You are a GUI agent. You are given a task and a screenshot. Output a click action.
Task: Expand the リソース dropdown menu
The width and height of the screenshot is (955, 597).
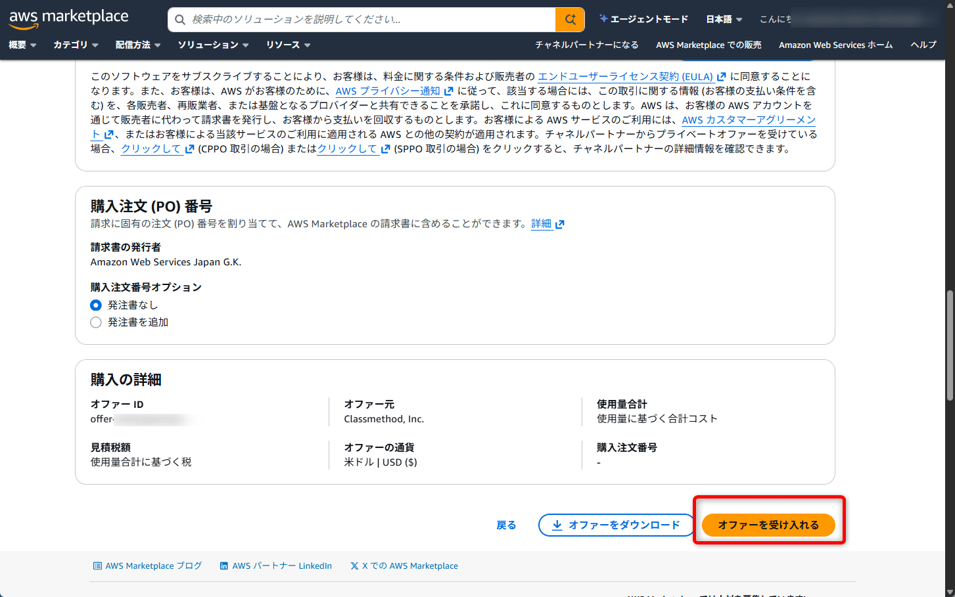[x=288, y=45]
